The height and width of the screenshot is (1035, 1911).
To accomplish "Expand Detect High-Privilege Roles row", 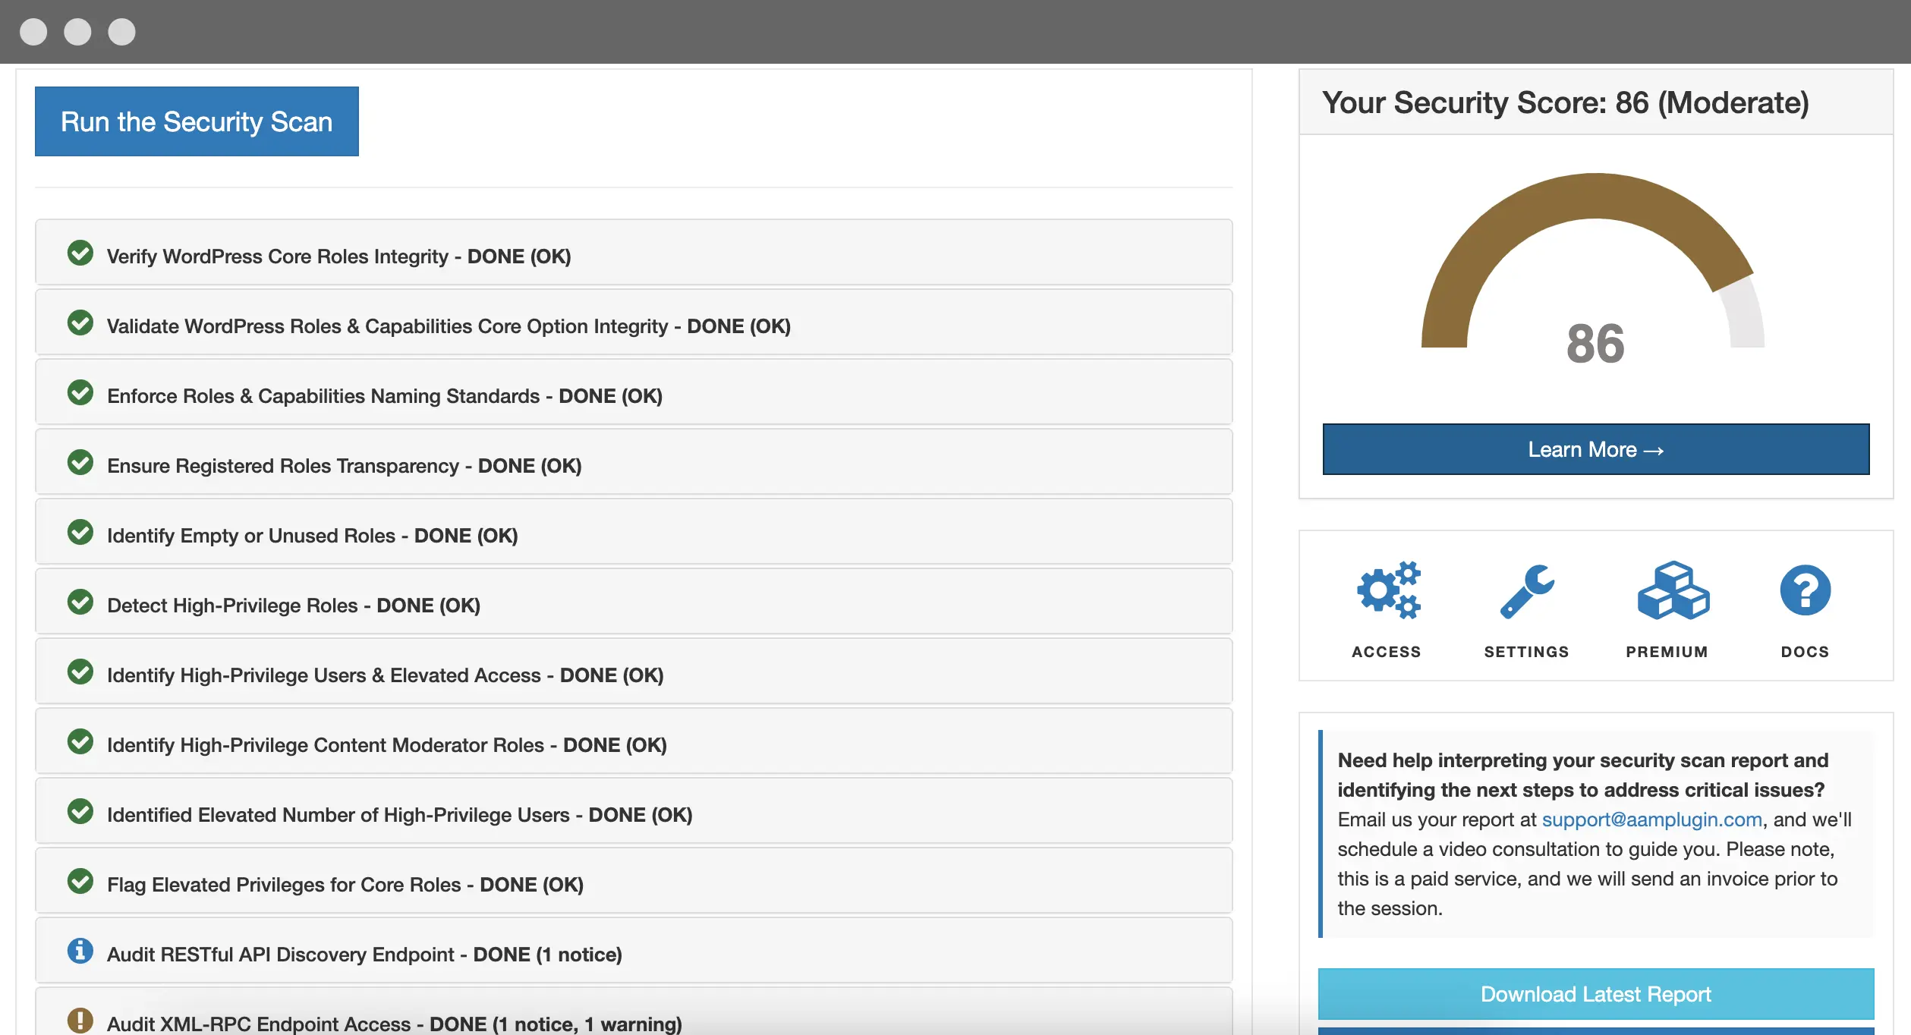I will coord(634,602).
